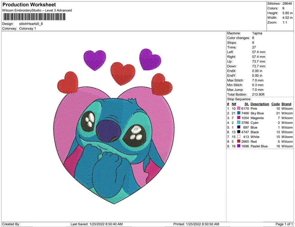Screen dimensions: 295x227
Task: Select the Magenta thread color swatch
Action: click(x=239, y=118)
